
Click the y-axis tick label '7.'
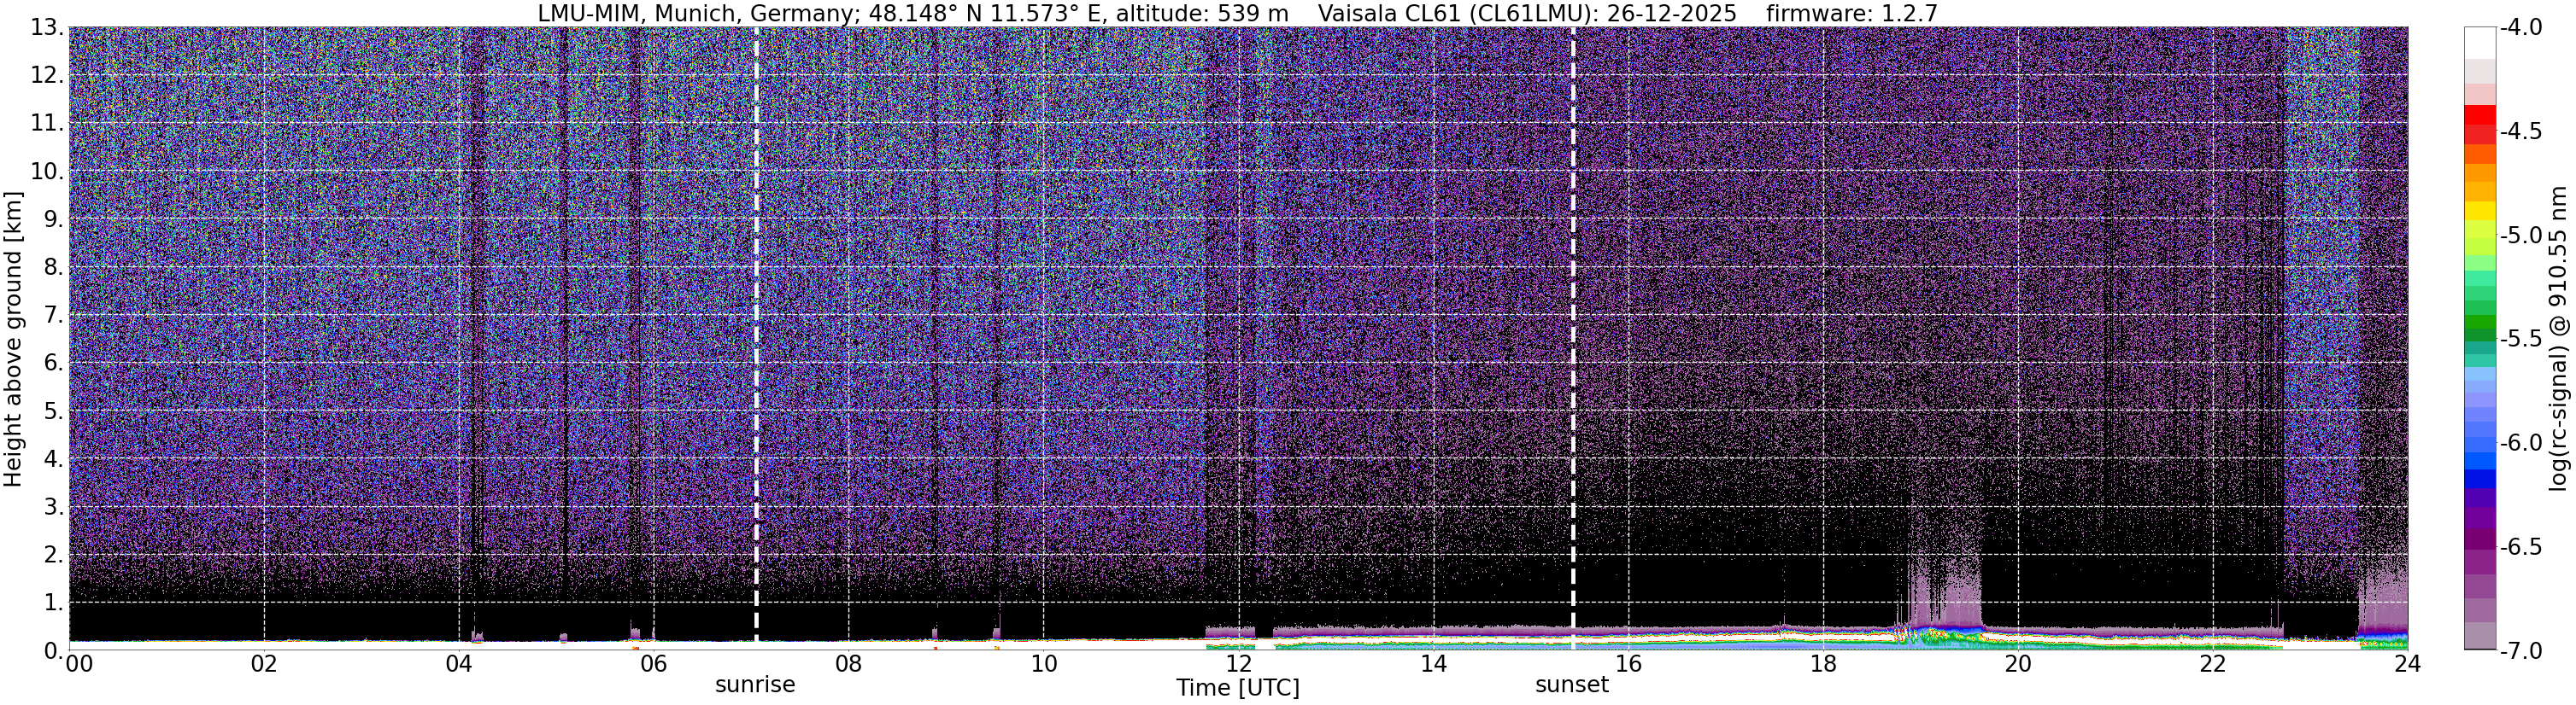click(x=54, y=316)
